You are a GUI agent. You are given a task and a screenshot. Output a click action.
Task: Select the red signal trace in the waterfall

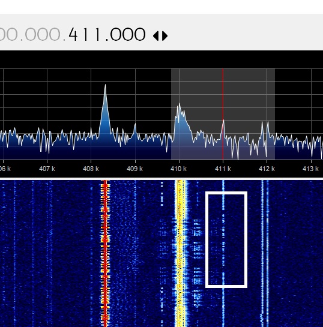[x=105, y=253]
